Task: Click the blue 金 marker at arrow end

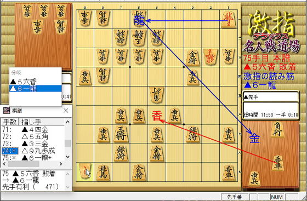Action: coord(254,138)
